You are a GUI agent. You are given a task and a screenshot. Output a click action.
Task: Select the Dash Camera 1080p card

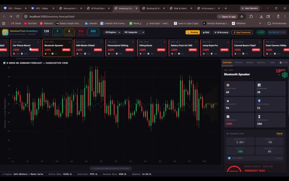tap(276, 48)
